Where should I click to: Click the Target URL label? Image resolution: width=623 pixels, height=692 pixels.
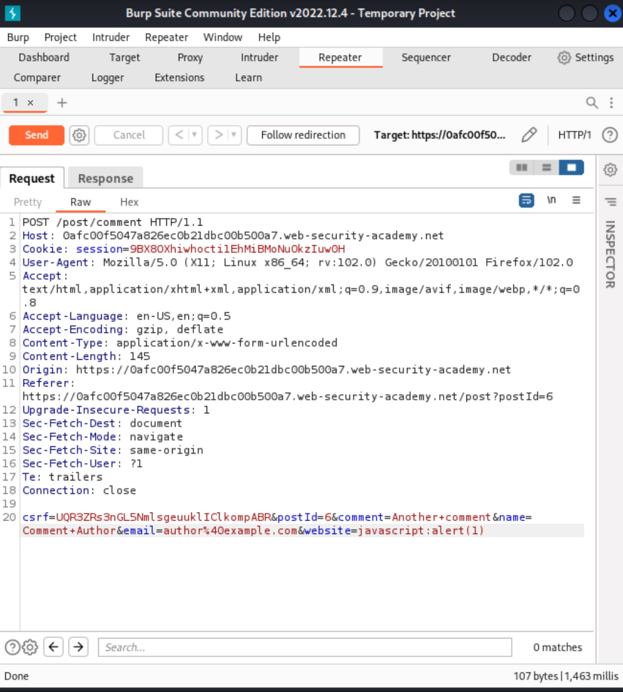click(x=439, y=135)
